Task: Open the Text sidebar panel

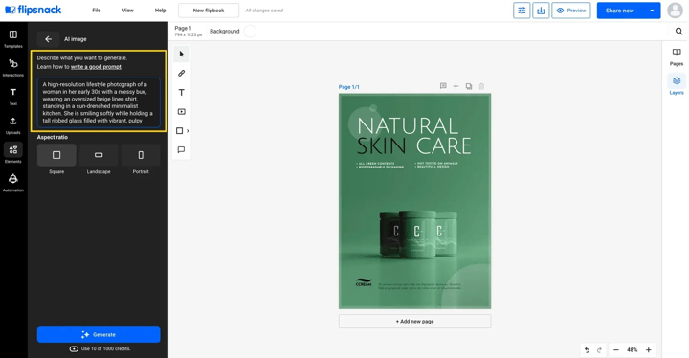Action: 13,97
